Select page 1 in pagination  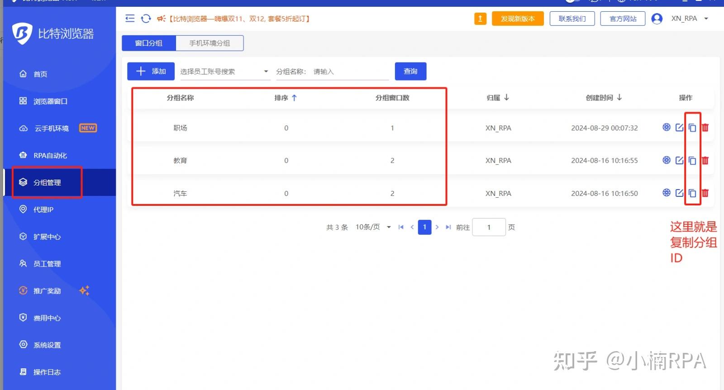424,227
